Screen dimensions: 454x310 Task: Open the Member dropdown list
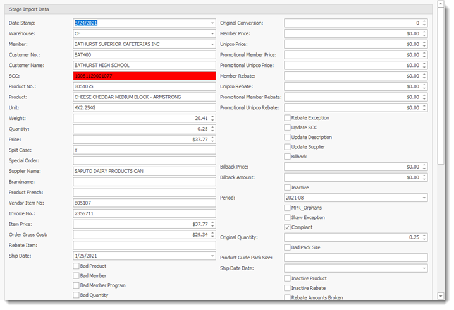(212, 44)
